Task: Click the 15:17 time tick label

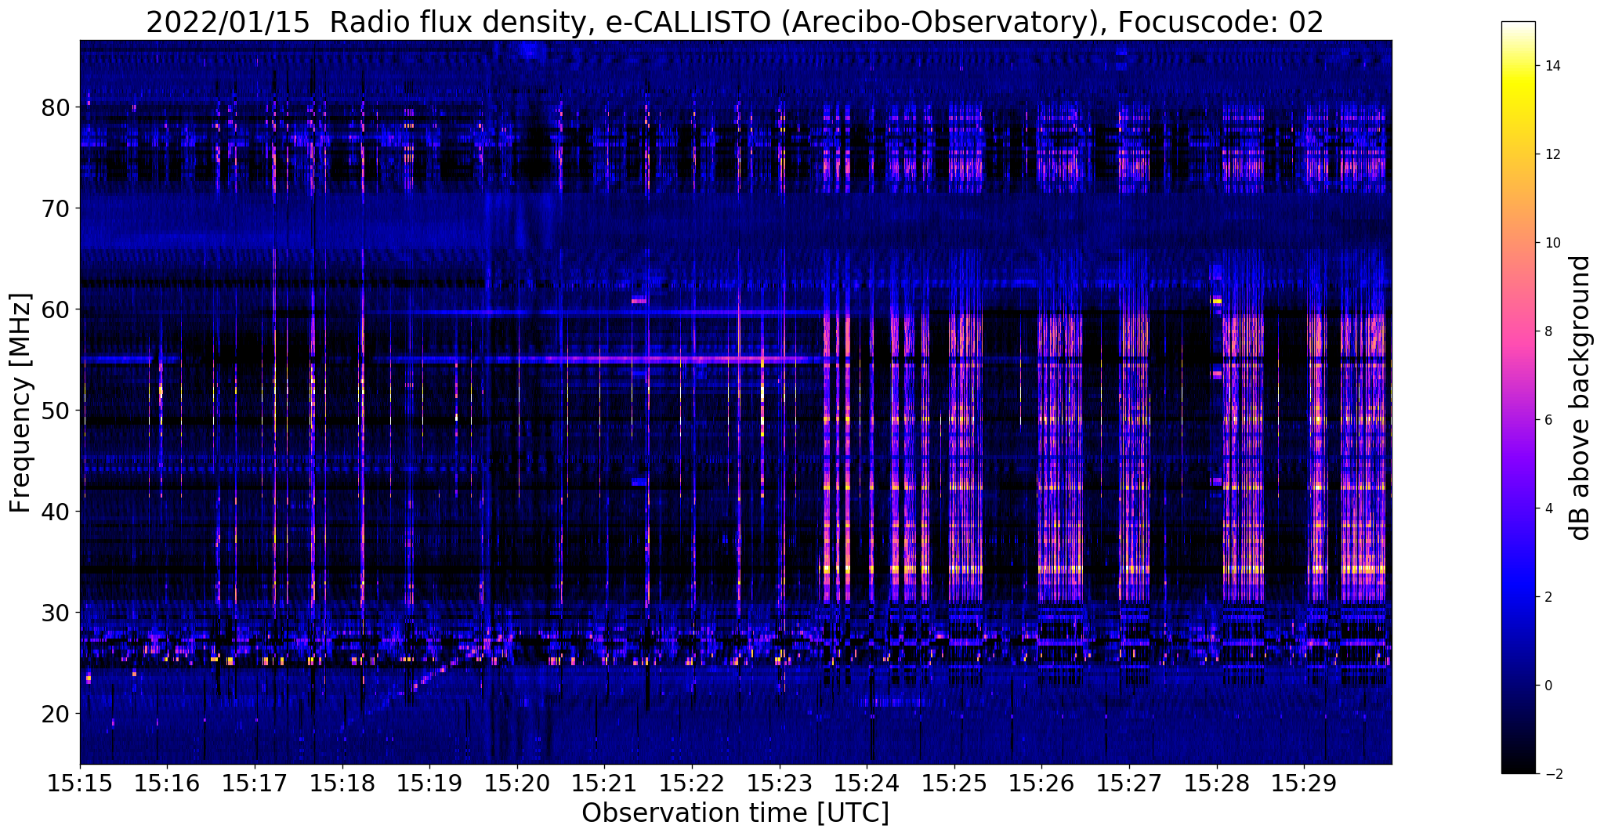Action: (x=255, y=784)
